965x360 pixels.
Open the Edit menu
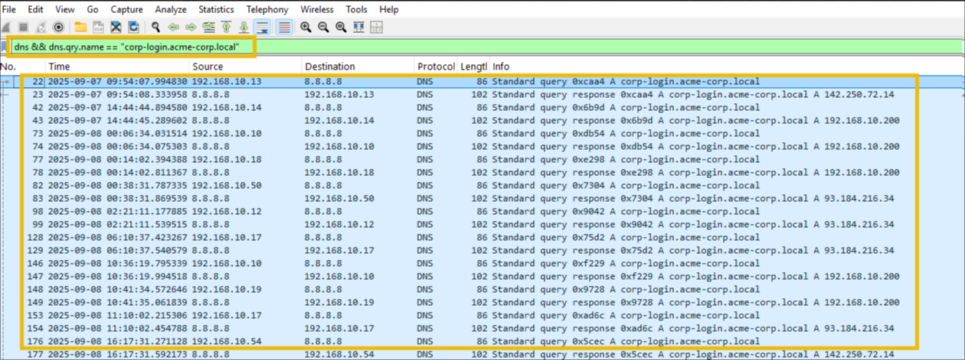click(35, 9)
